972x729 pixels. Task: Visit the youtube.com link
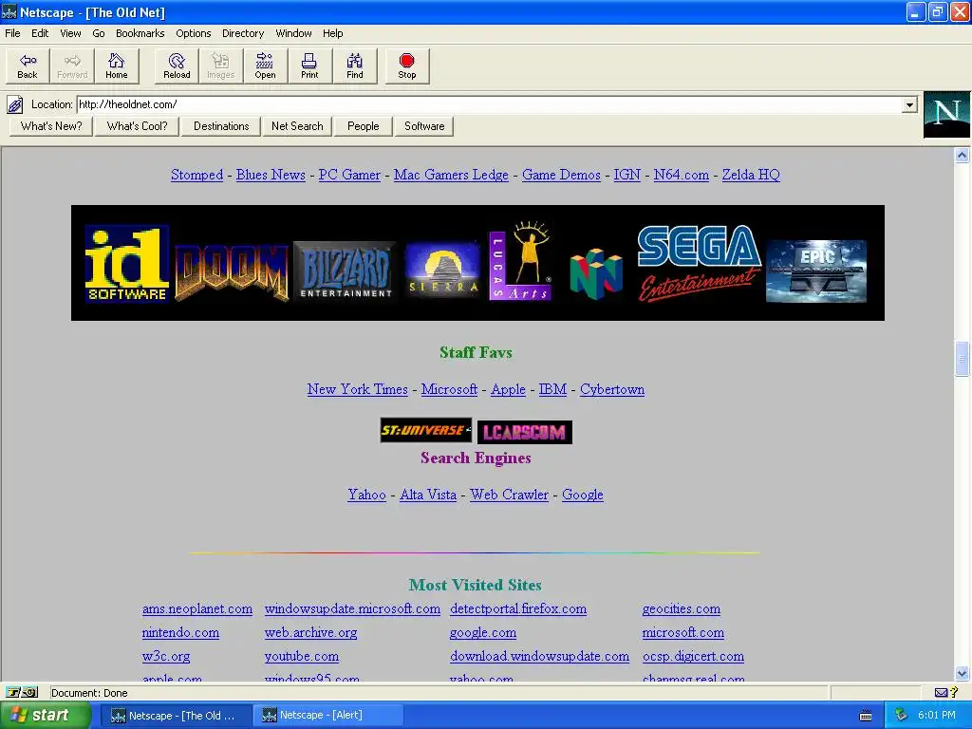tap(301, 656)
